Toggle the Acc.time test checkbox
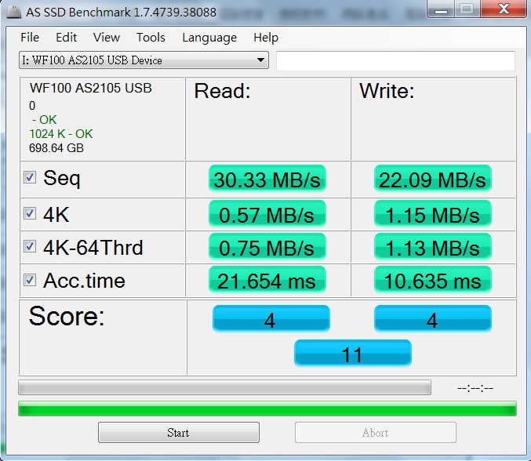The image size is (531, 461). (x=30, y=280)
